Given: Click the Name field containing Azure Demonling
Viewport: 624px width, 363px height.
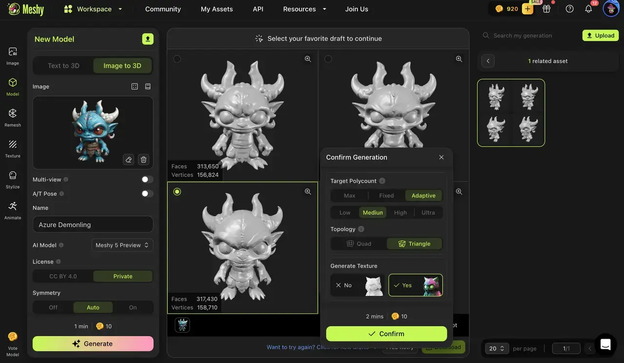Looking at the screenshot, I should (x=93, y=225).
